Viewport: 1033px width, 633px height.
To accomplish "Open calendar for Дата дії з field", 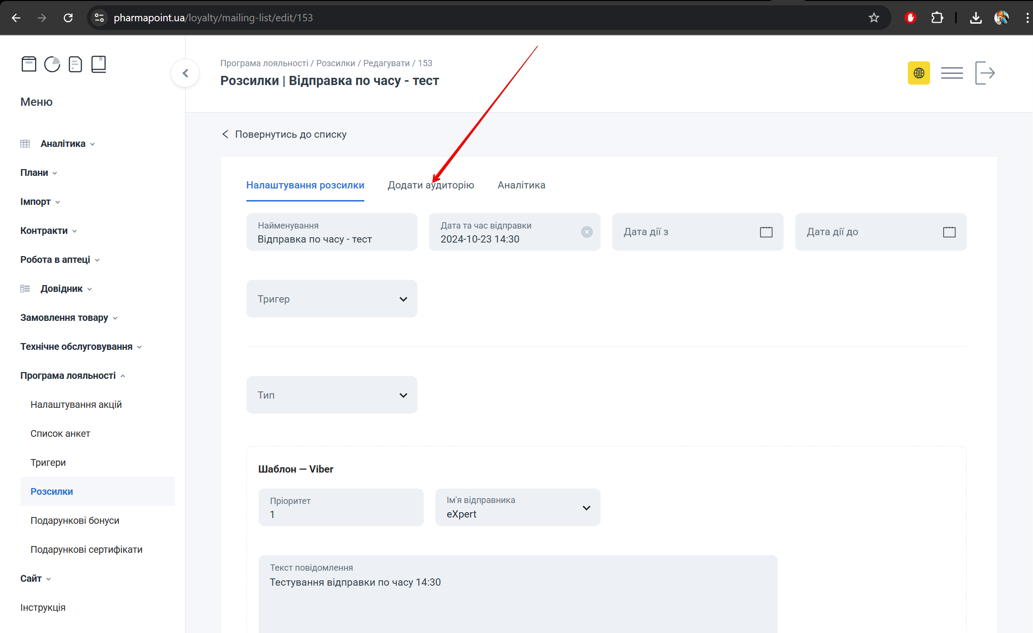I will click(x=766, y=232).
